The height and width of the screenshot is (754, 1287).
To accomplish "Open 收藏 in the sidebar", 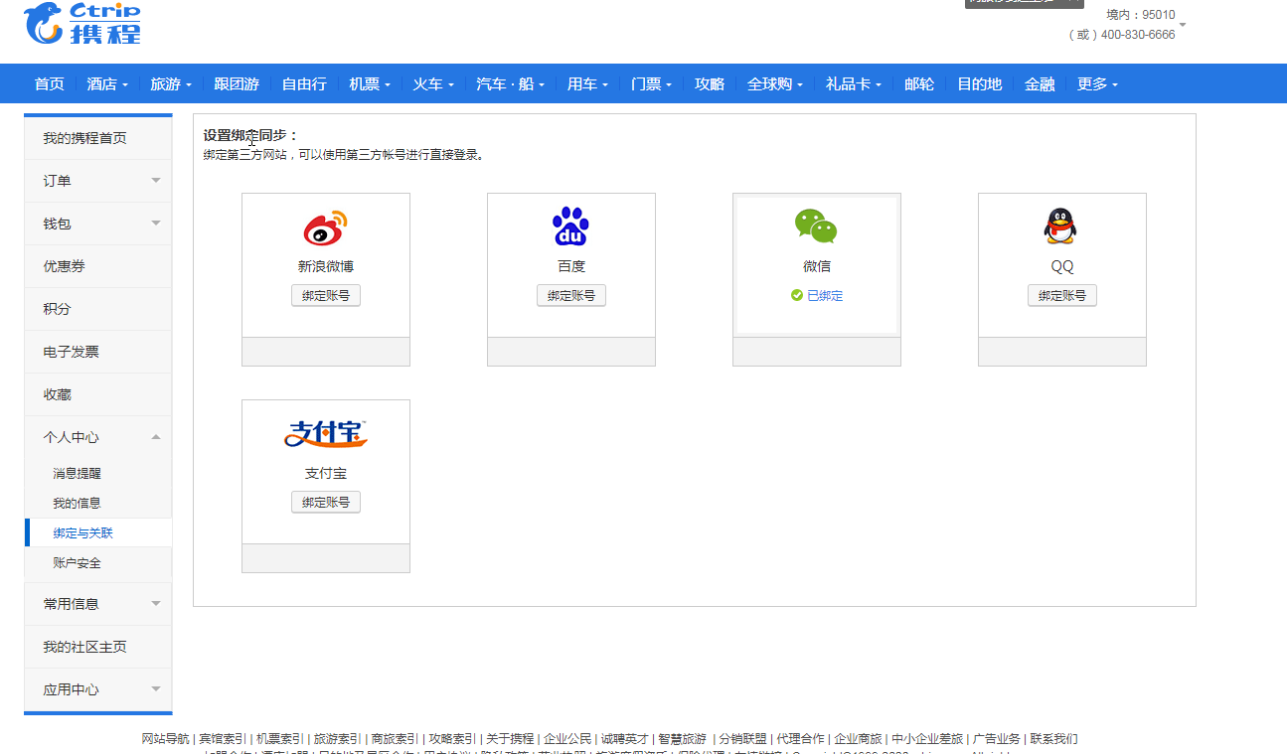I will (x=98, y=394).
